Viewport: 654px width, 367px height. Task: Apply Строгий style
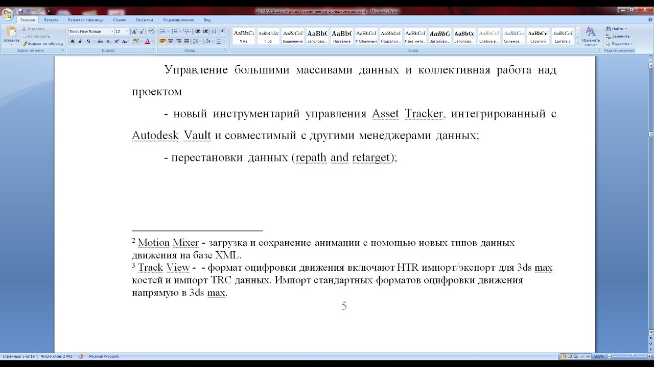click(x=538, y=36)
